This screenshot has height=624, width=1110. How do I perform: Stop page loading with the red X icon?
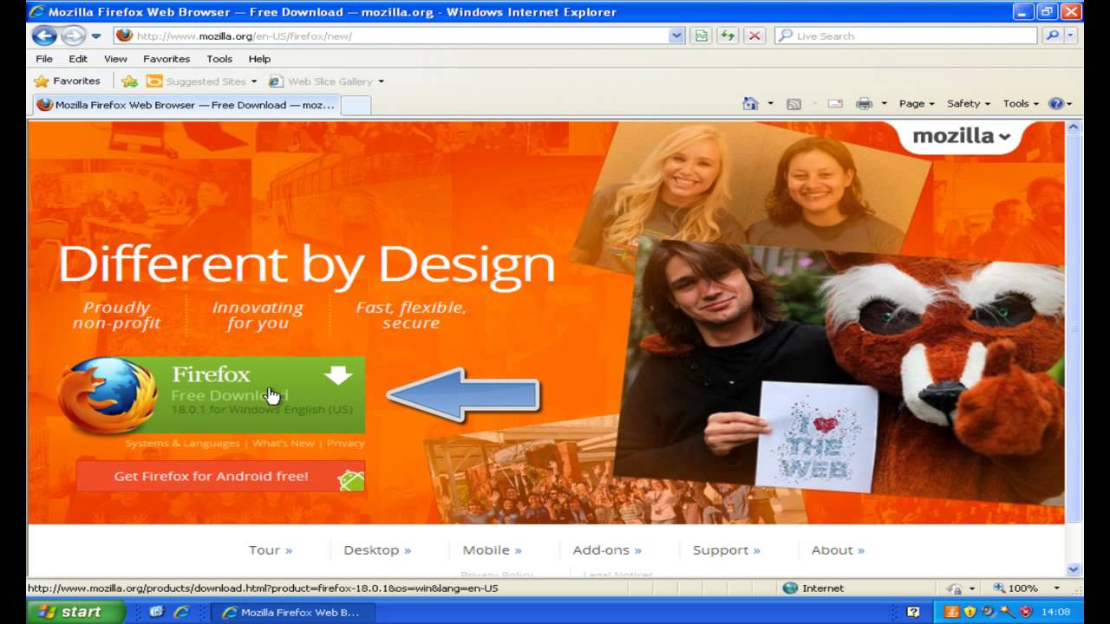coord(754,36)
